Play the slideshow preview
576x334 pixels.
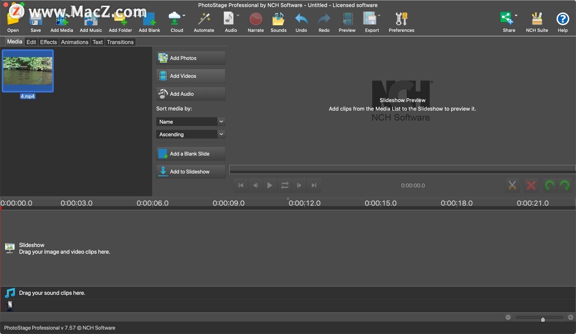click(270, 185)
